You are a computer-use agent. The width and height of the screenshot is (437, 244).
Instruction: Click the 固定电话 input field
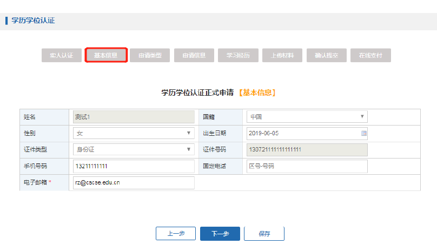pos(307,166)
